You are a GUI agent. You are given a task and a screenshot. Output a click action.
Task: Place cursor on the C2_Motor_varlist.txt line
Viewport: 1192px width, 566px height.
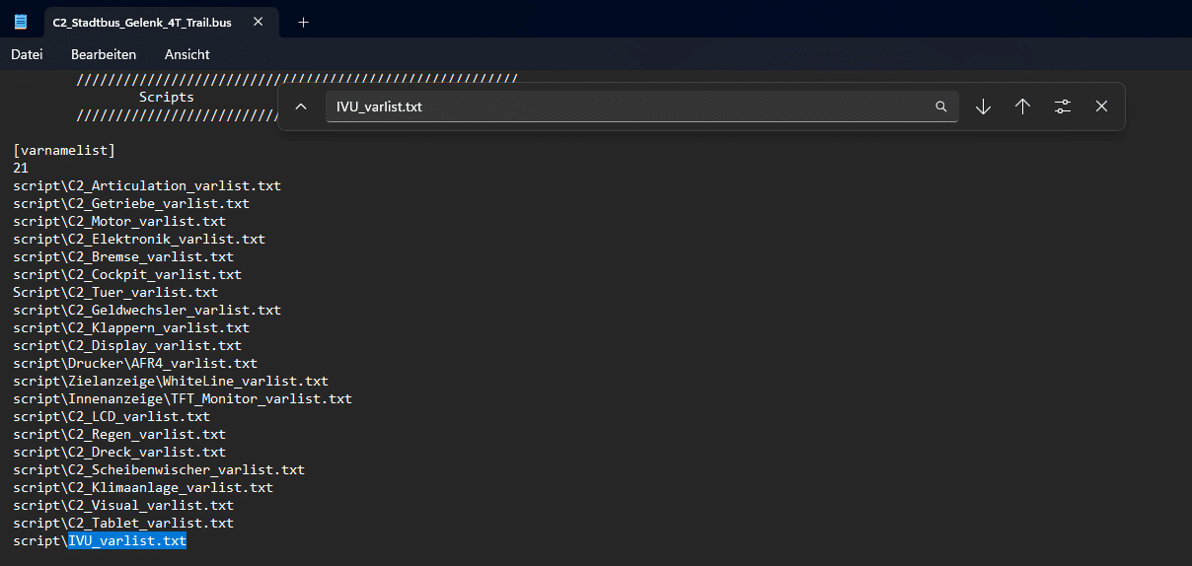tap(118, 222)
